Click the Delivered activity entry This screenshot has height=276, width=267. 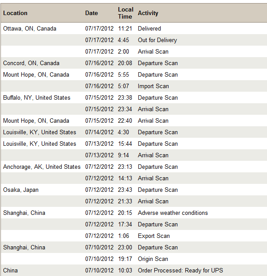click(x=149, y=28)
